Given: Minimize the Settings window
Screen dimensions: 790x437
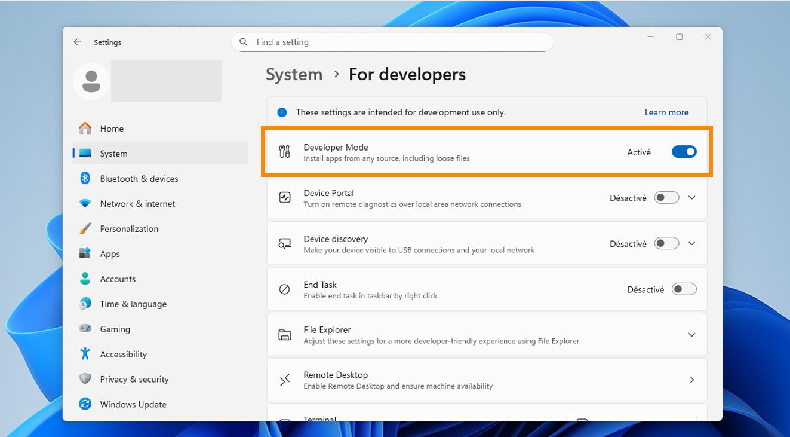Looking at the screenshot, I should pyautogui.click(x=650, y=37).
